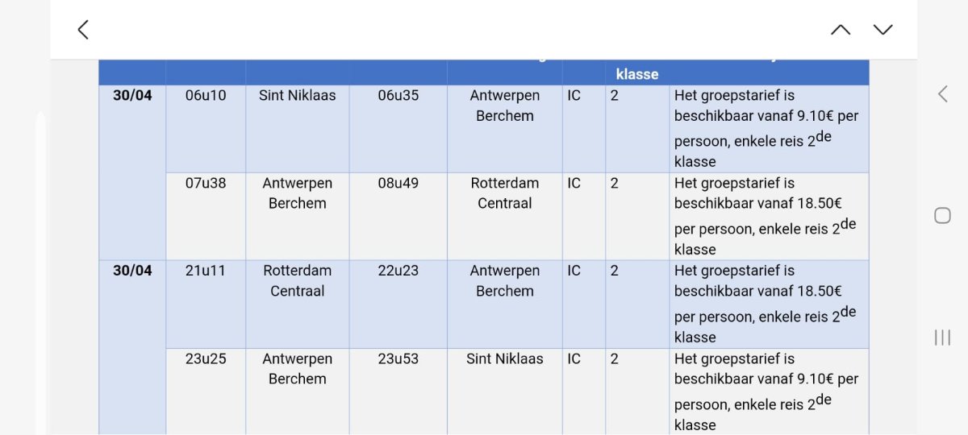Tap arrival time 23u53
Screen dimensions: 968x435
tap(398, 359)
